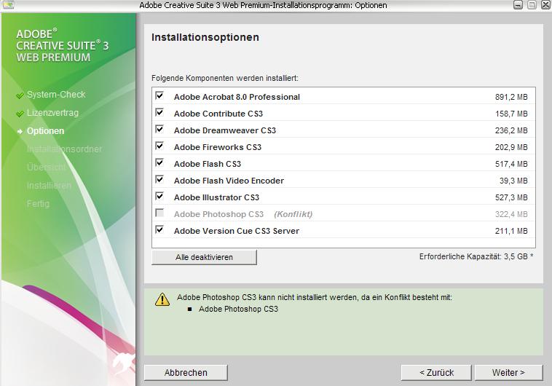Uncheck the Adobe Contribute CS3 checkbox
Image resolution: width=552 pixels, height=386 pixels.
tap(159, 113)
